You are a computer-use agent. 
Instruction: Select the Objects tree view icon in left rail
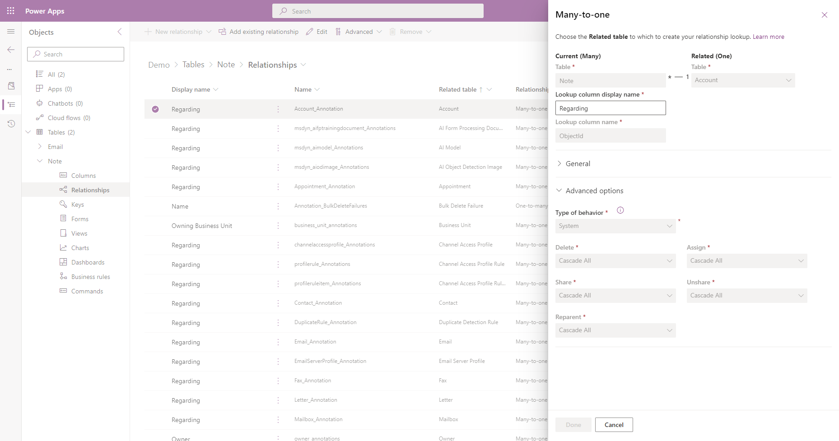point(11,105)
